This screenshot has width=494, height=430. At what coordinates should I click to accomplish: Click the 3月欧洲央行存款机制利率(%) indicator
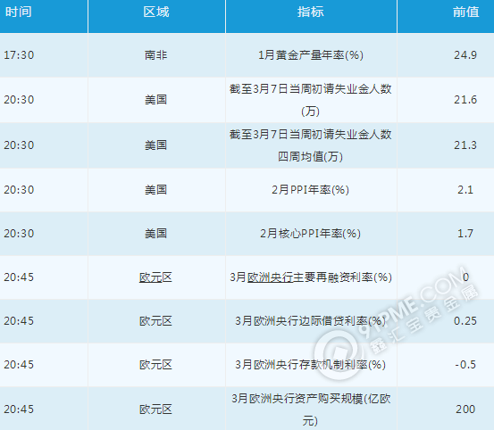310,365
